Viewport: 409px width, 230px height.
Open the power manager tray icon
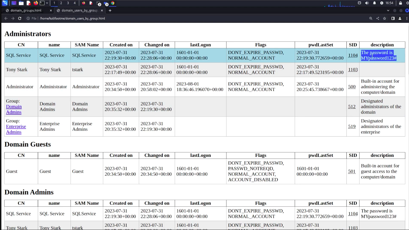pos(382,3)
